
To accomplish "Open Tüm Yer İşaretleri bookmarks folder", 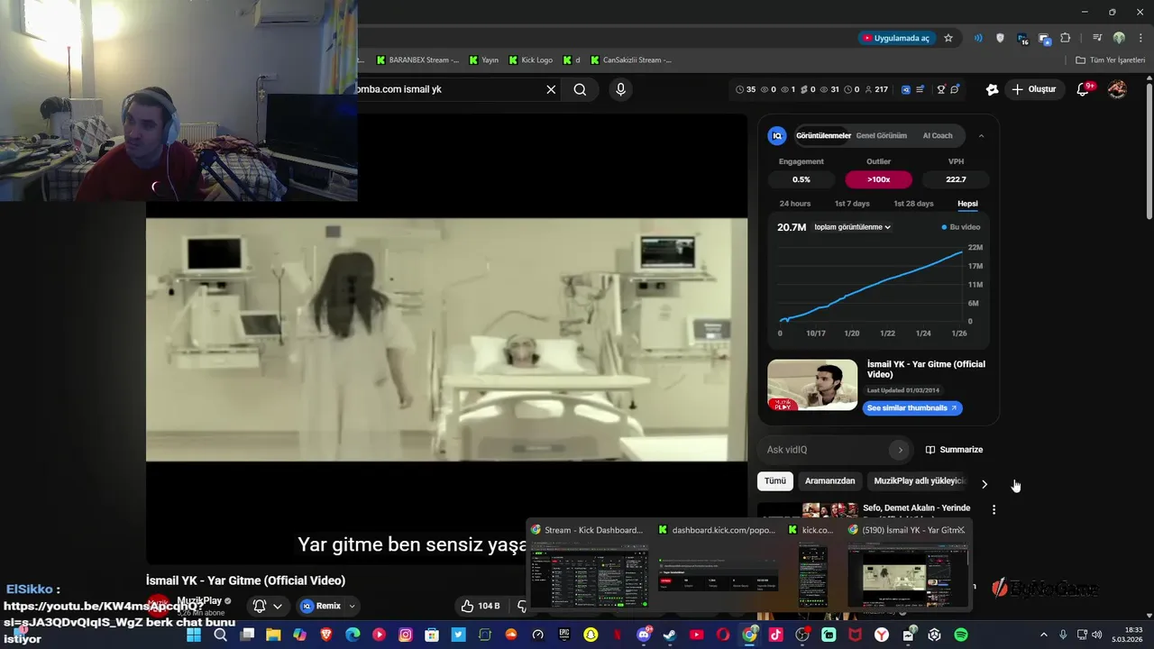I will click(x=1111, y=60).
